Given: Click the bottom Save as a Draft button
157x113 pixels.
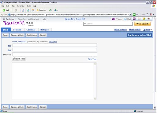Looking at the screenshot, I should (x=17, y=107).
